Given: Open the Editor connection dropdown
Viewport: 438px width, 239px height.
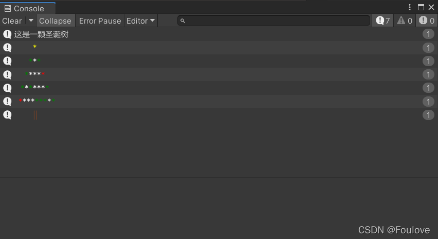Looking at the screenshot, I should (x=141, y=21).
